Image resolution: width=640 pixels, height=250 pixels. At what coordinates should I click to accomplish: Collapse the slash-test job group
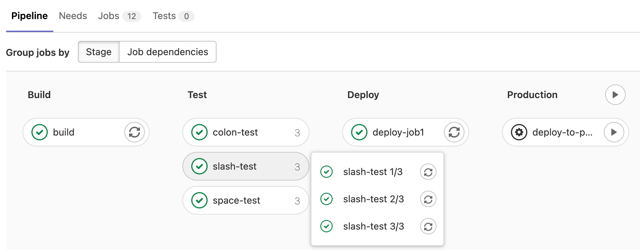[x=245, y=166]
